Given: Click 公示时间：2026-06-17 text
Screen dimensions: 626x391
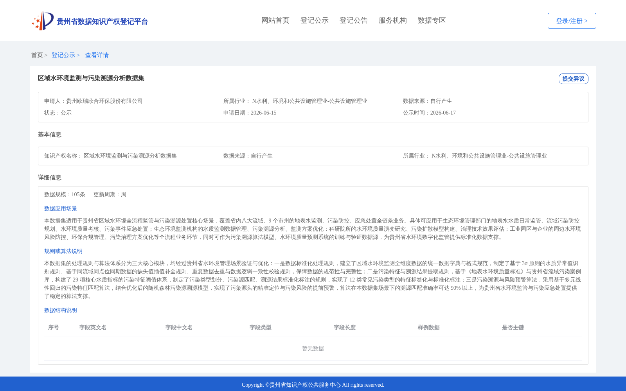Looking at the screenshot, I should [x=429, y=113].
